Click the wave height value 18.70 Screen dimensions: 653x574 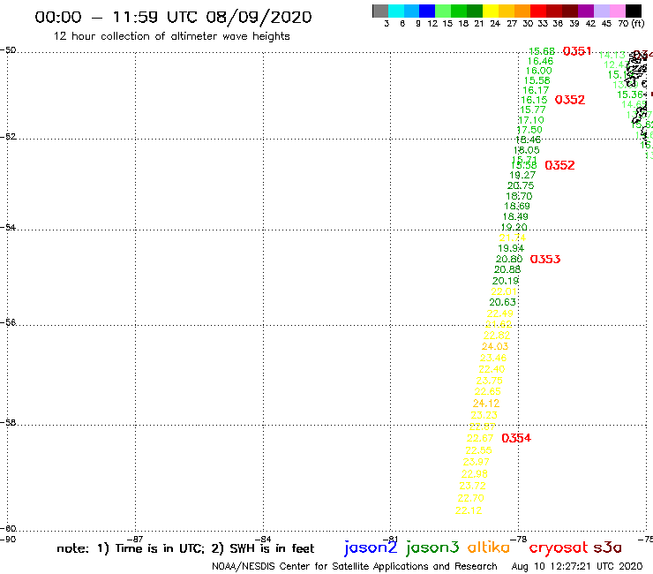pos(519,196)
